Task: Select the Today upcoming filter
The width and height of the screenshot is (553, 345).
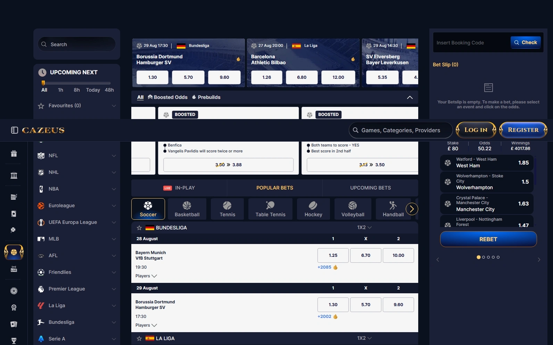Action: [93, 90]
